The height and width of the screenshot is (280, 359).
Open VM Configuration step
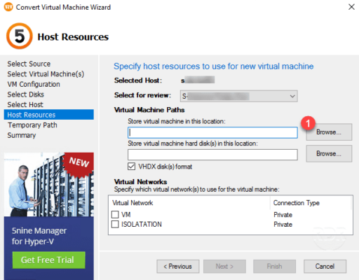34,84
